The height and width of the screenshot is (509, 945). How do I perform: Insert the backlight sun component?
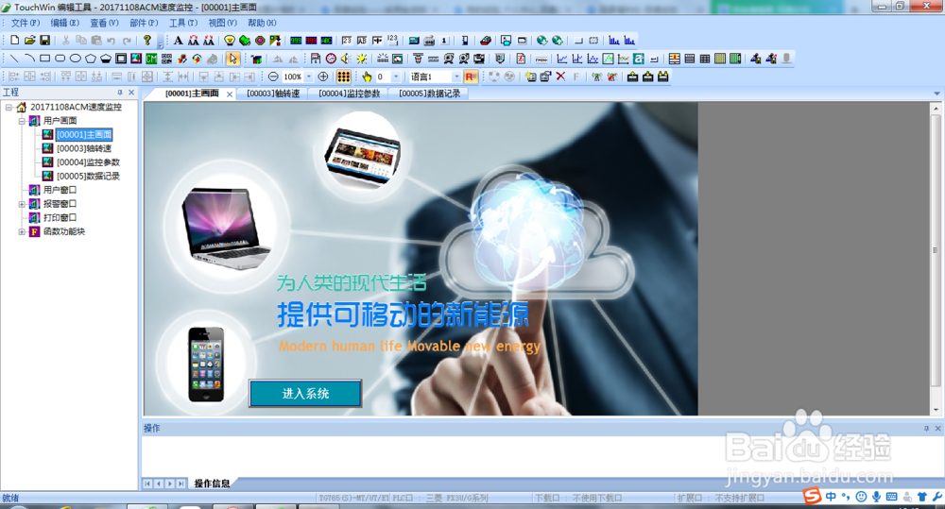(x=362, y=59)
